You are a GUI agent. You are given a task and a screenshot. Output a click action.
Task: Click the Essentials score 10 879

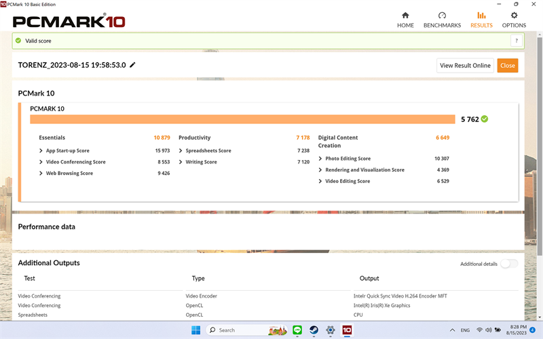[162, 138]
